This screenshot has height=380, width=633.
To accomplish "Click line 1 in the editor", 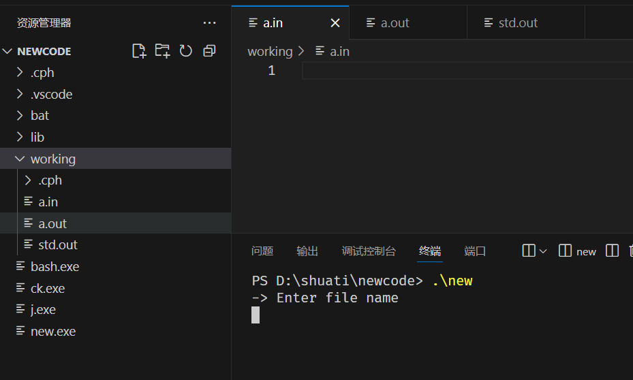I will pyautogui.click(x=463, y=71).
